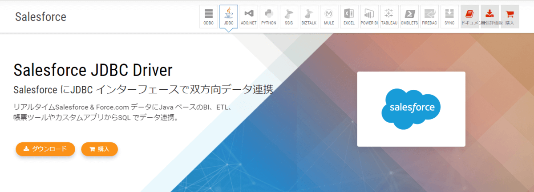Open the SSIS component icon
Screen dimensions: 534x192
pos(289,16)
